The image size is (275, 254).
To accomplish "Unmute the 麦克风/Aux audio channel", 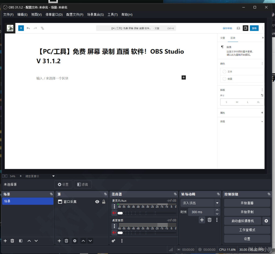I will 114,213.
